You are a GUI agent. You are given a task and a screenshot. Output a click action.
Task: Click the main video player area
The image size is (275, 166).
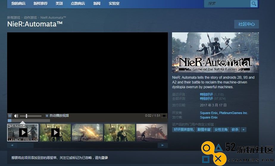point(87,72)
